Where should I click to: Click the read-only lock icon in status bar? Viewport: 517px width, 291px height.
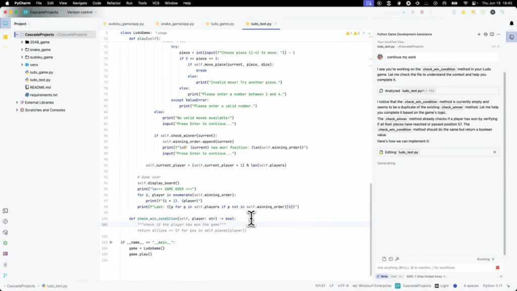coord(508,286)
